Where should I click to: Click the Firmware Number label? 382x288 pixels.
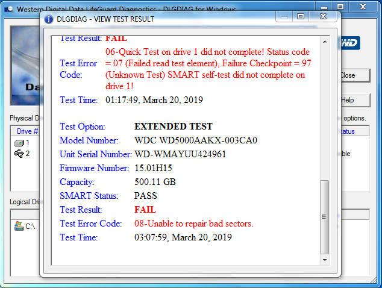(x=94, y=168)
